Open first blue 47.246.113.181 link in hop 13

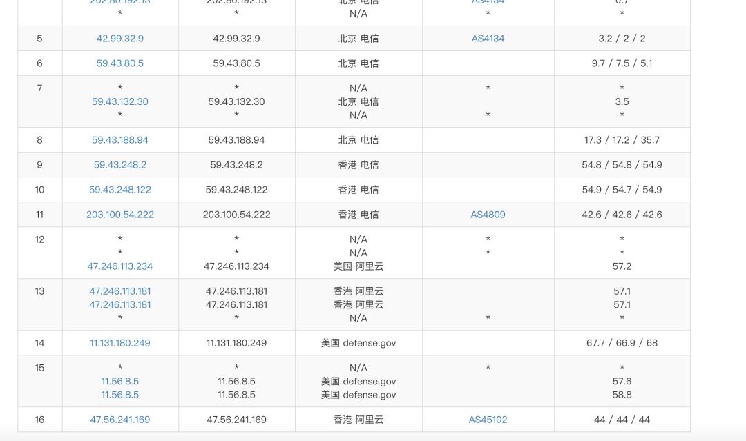[120, 291]
